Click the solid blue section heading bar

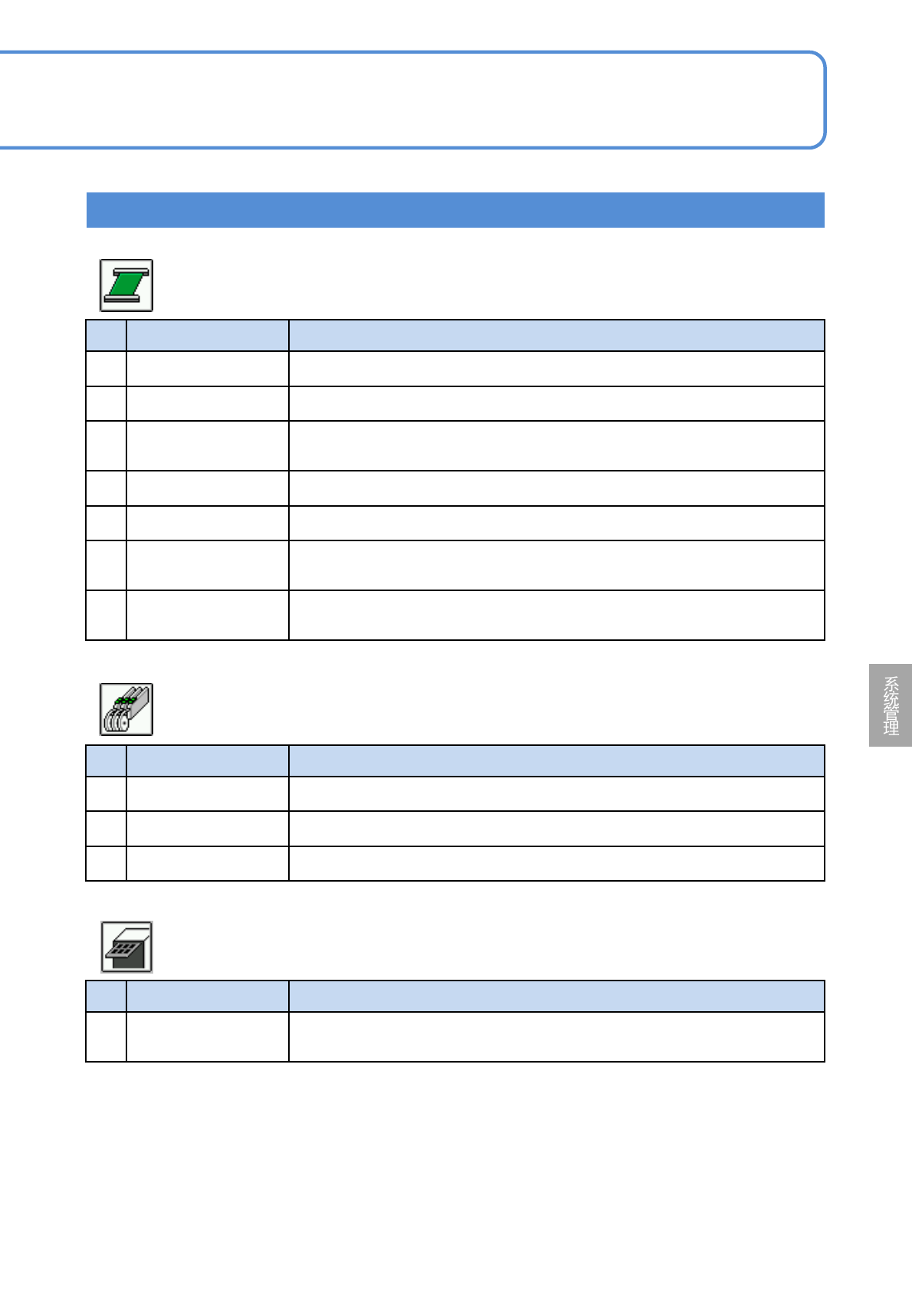pyautogui.click(x=455, y=210)
